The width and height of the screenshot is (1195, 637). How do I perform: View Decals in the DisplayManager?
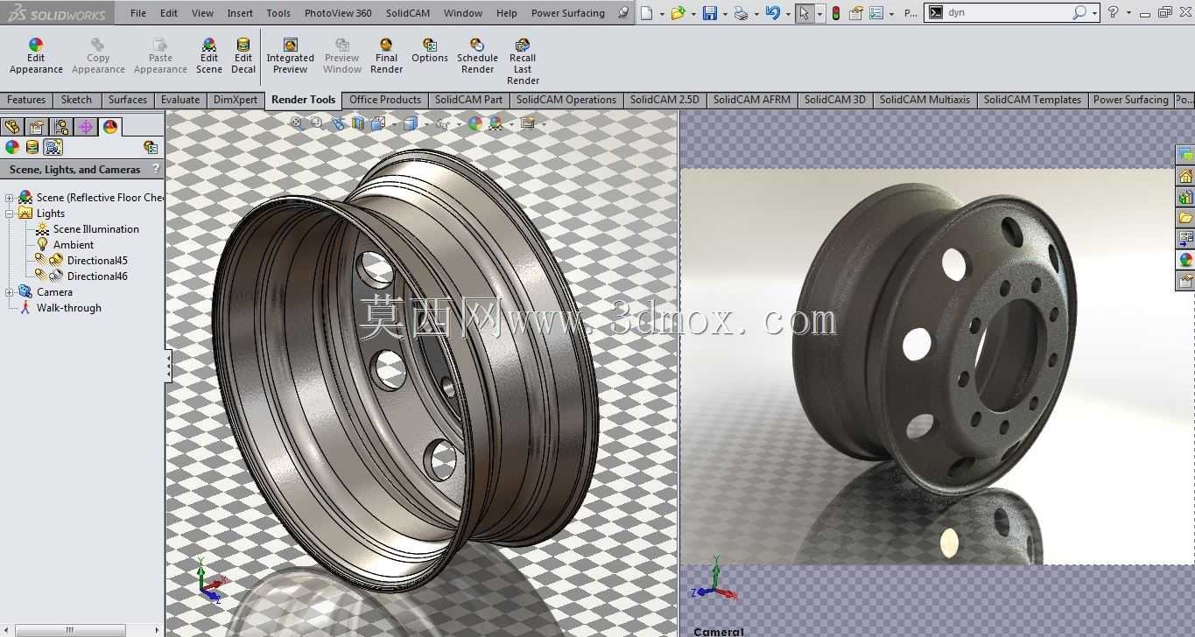[x=32, y=147]
